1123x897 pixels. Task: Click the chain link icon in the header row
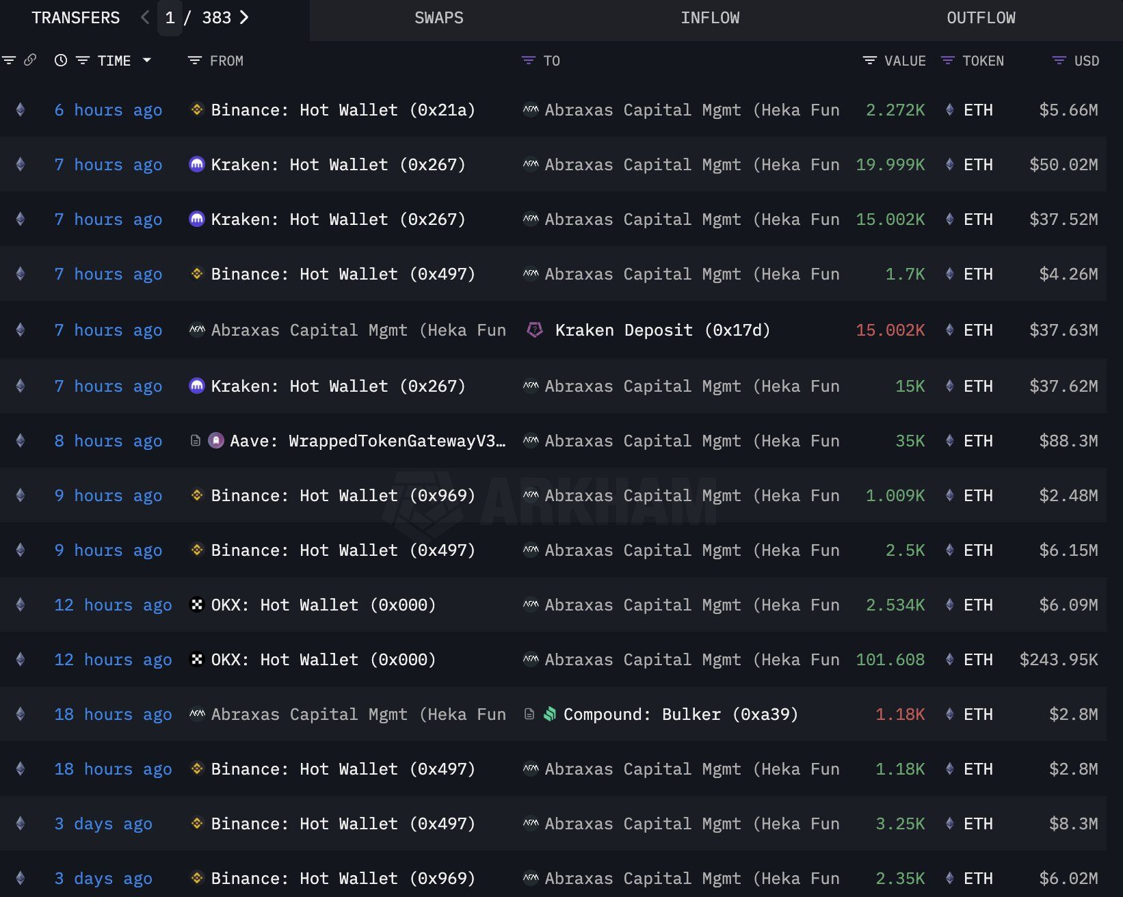[x=29, y=60]
